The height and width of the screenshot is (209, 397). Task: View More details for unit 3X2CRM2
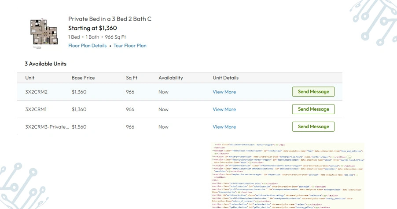[x=224, y=92]
